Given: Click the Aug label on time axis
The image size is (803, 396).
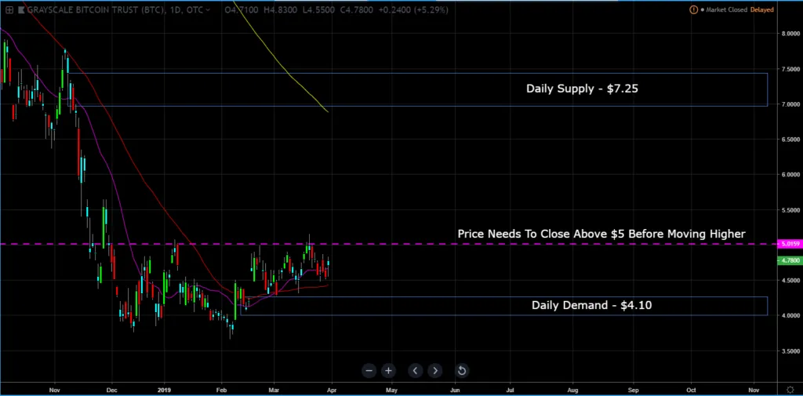Looking at the screenshot, I should coord(572,390).
